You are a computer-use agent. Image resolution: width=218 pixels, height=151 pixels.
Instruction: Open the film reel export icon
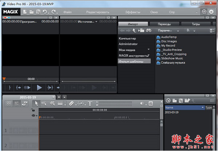tap(204, 12)
